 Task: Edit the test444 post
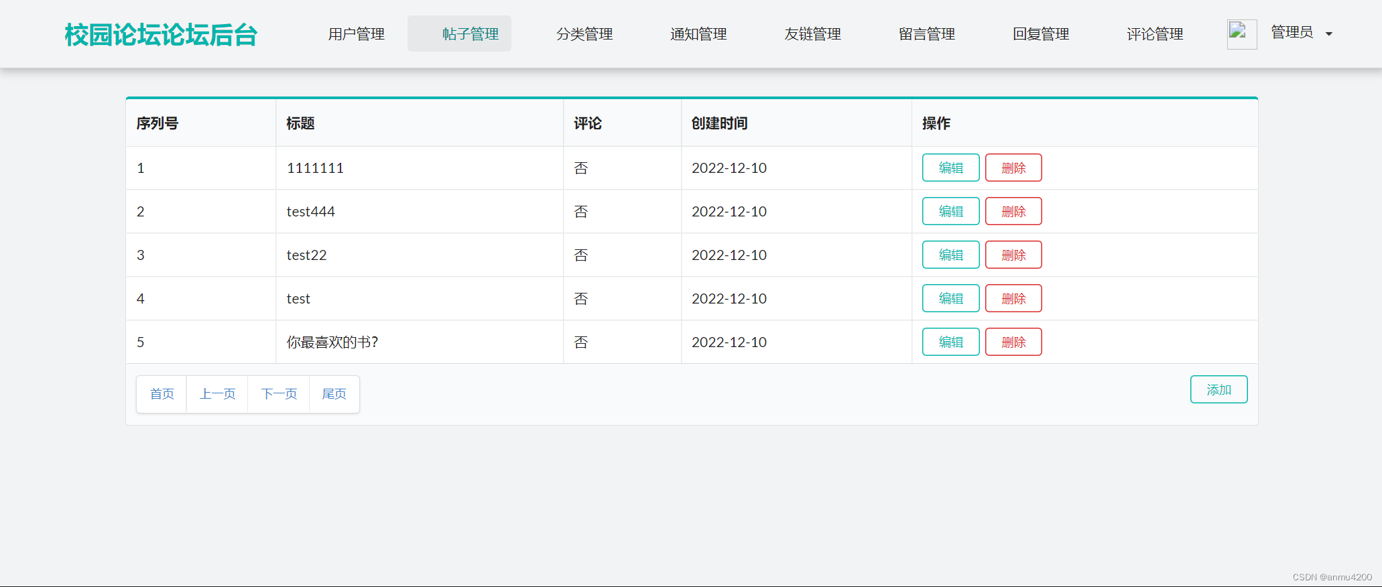coord(950,211)
